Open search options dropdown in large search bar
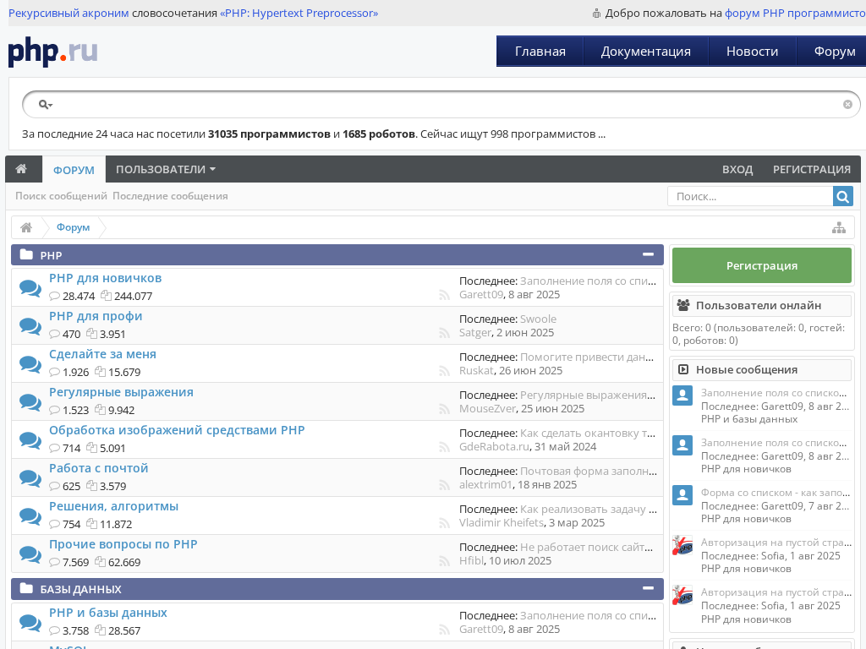The height and width of the screenshot is (649, 866). click(46, 105)
